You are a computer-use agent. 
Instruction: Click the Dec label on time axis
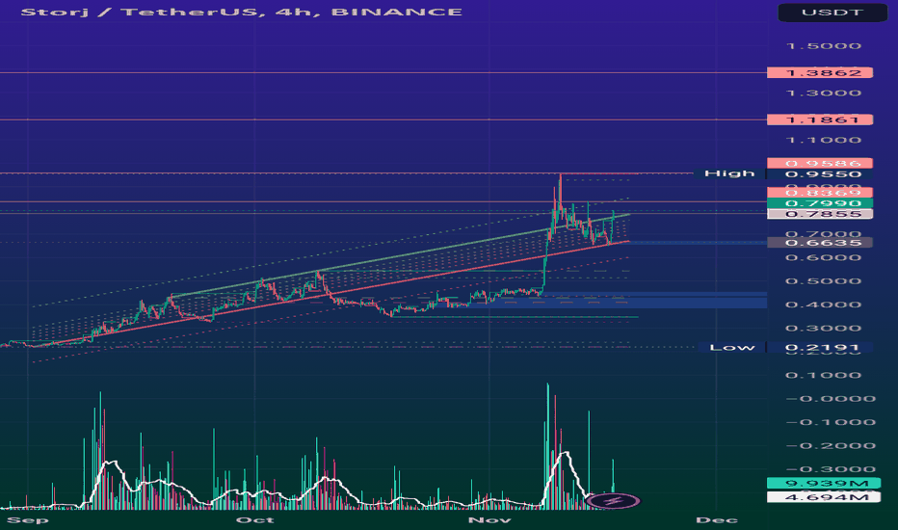[x=717, y=520]
